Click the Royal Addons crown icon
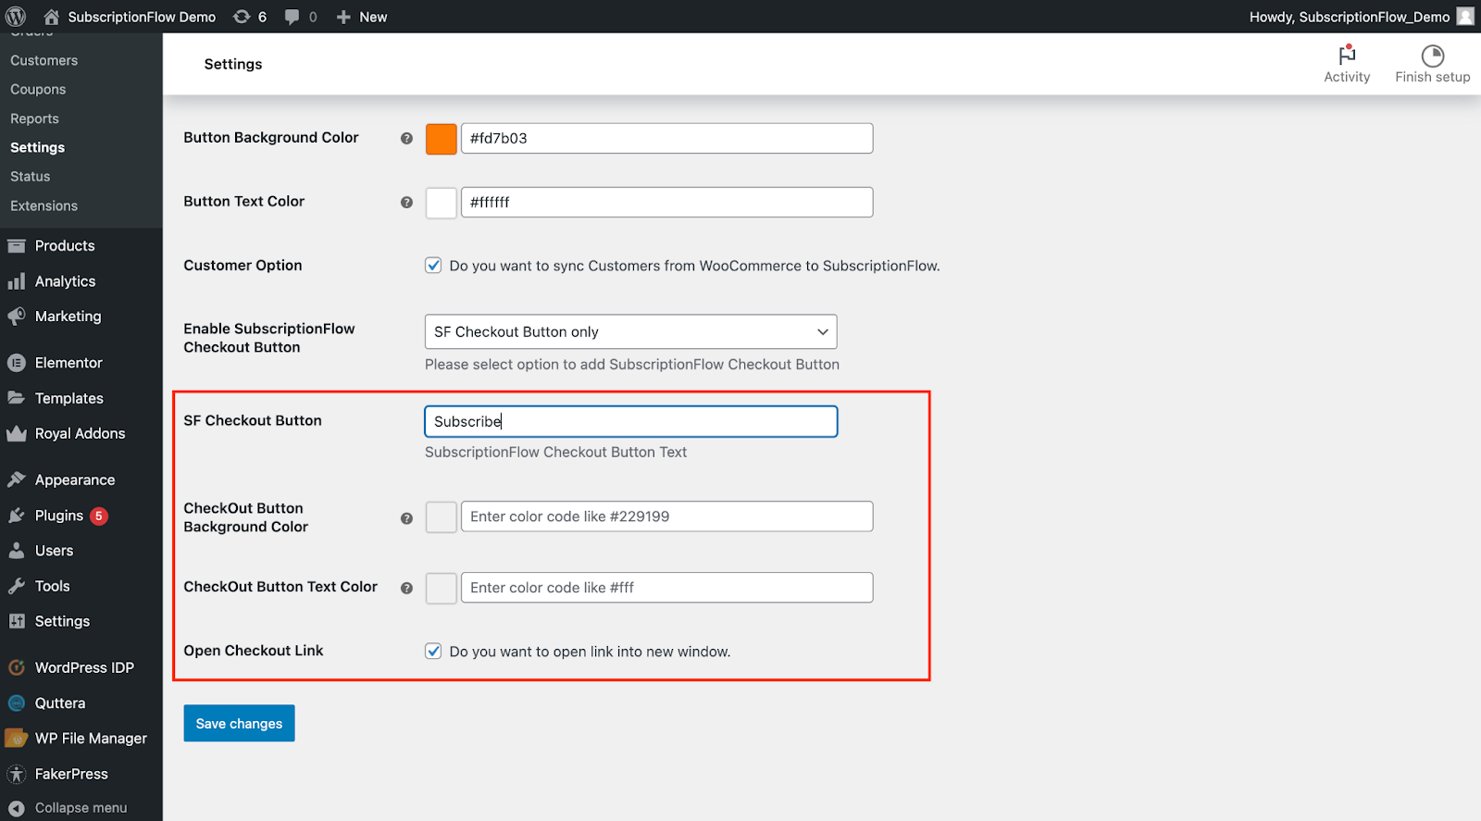Viewport: 1481px width, 821px height. coord(17,433)
